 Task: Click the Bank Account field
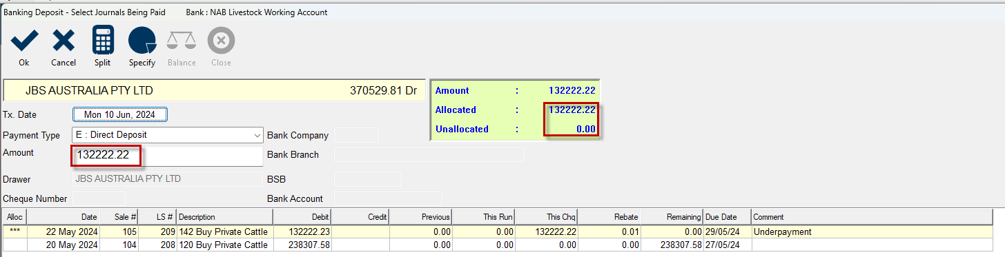point(388,198)
